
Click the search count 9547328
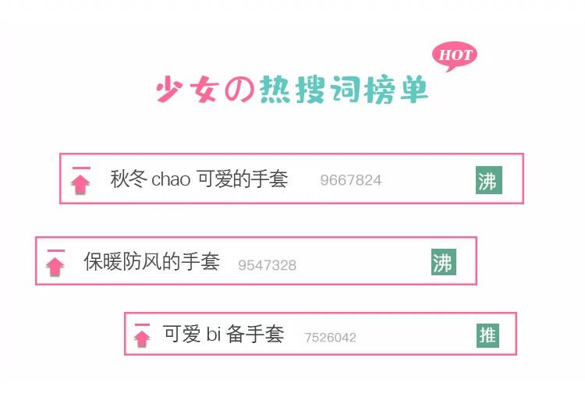tap(267, 265)
